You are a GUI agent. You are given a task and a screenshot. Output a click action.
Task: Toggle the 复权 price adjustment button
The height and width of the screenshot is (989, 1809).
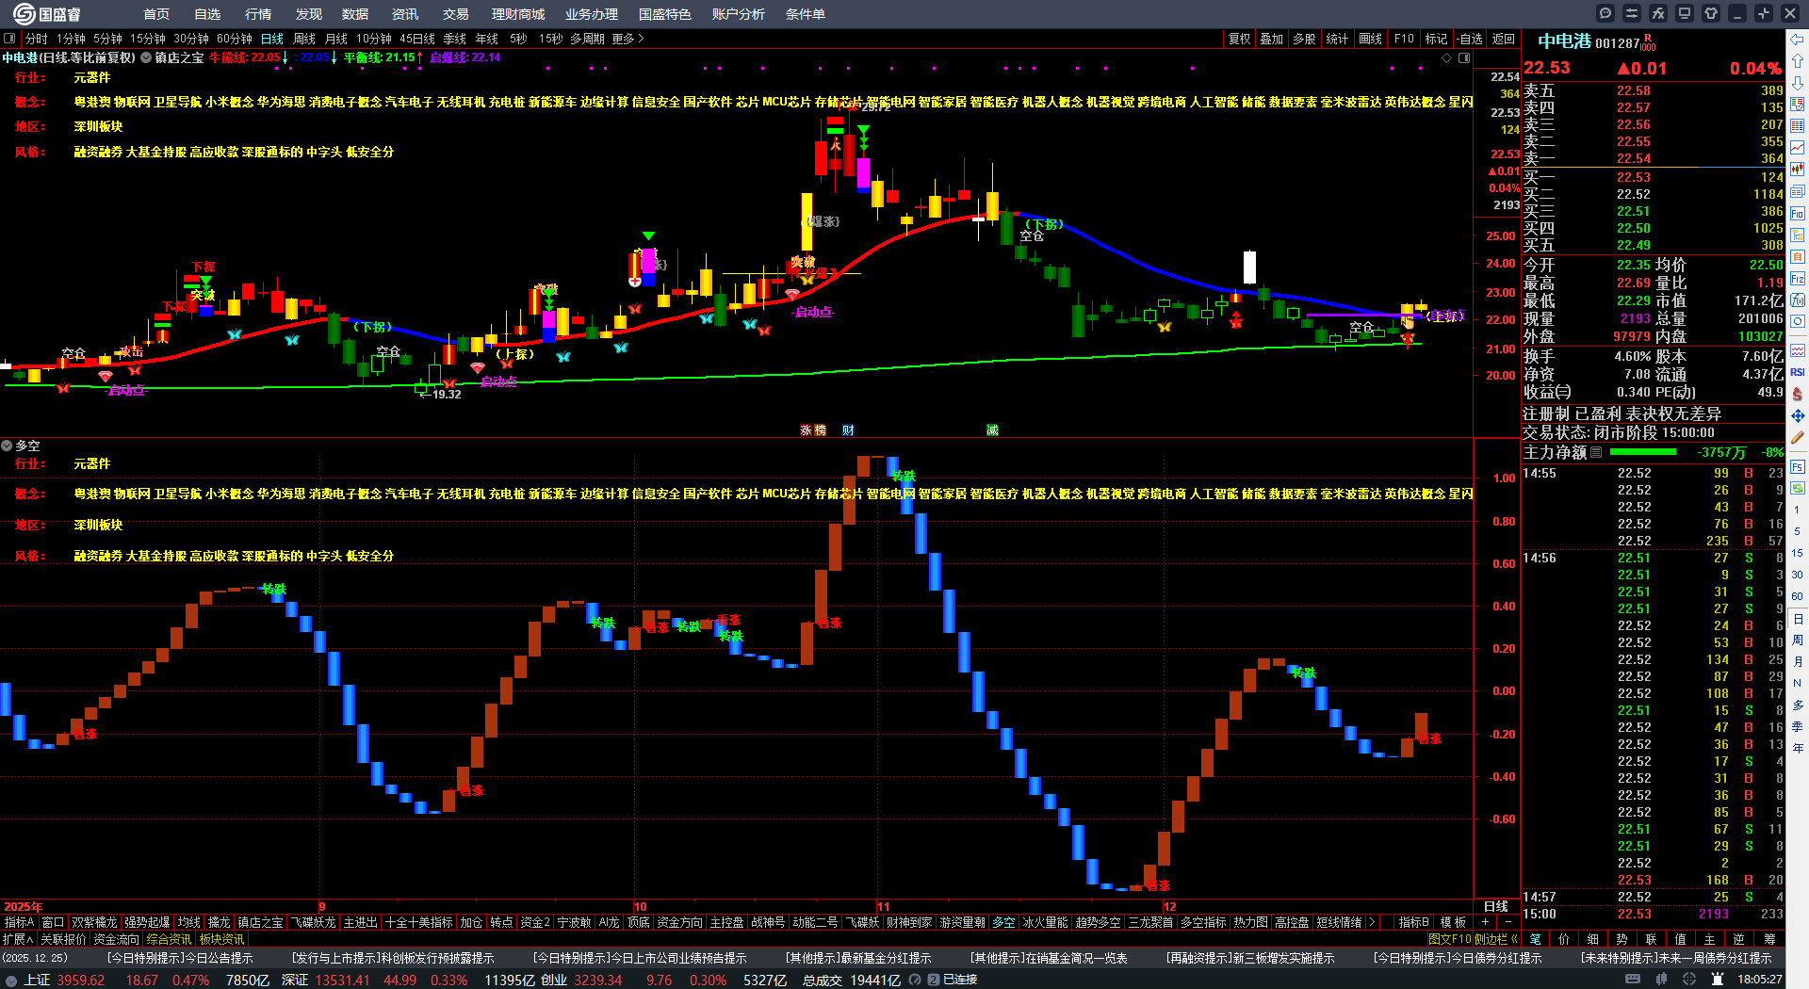click(1239, 39)
